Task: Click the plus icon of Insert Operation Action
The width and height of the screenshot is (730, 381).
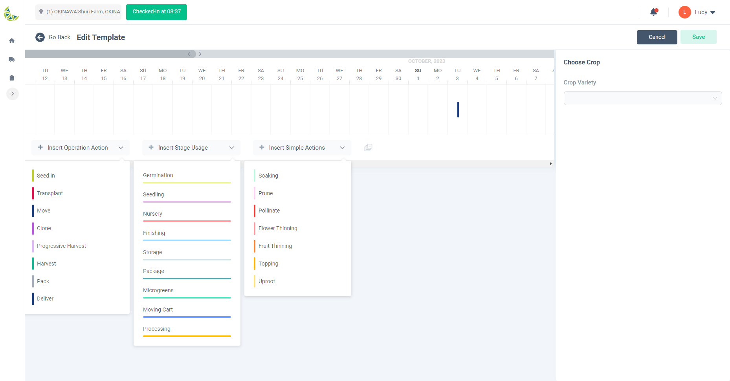Action: (x=40, y=147)
